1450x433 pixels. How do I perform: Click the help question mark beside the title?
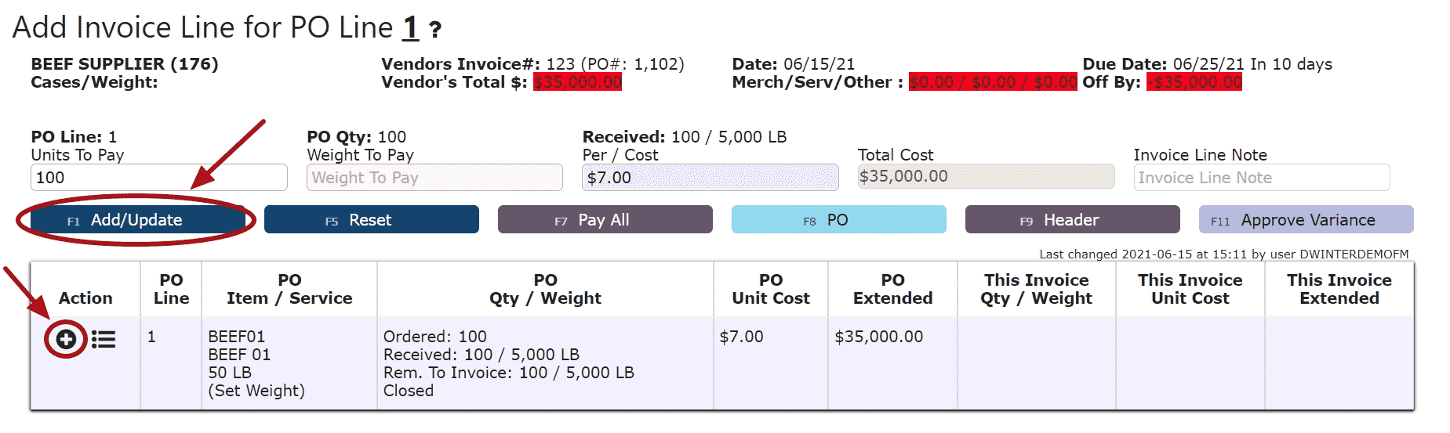[435, 31]
